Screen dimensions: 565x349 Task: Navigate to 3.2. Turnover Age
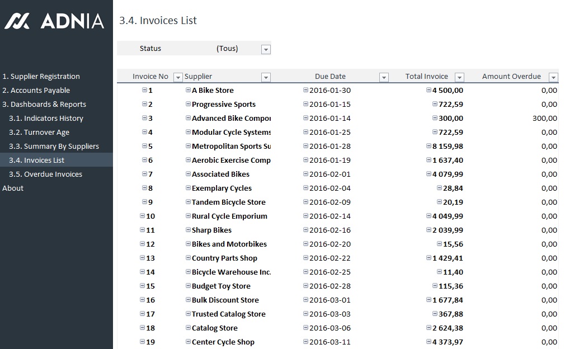point(39,133)
